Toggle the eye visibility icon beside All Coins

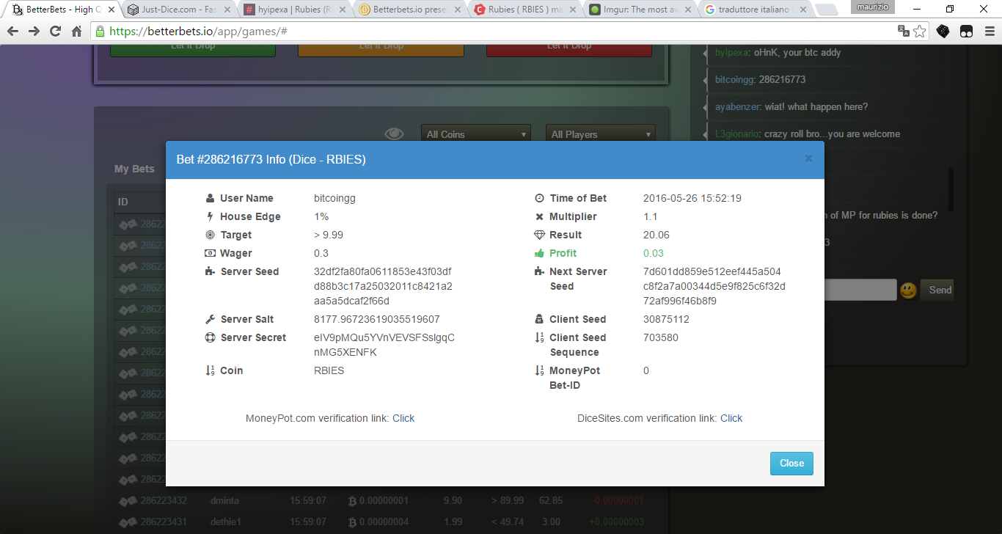pyautogui.click(x=395, y=133)
